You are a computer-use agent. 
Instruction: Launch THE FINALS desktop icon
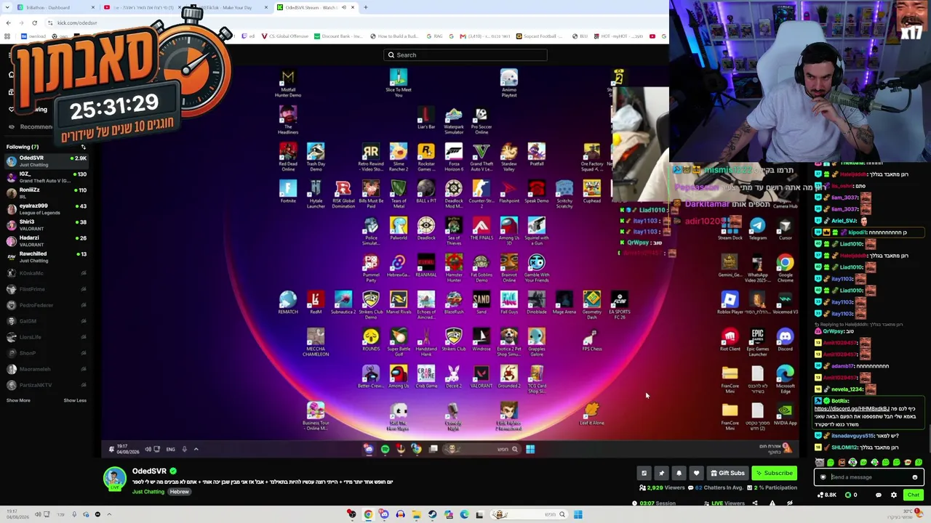(x=482, y=229)
